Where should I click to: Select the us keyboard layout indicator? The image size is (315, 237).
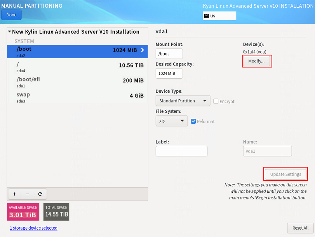coord(219,16)
